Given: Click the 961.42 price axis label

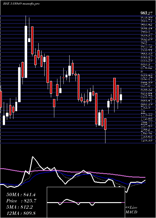Looking at the screenshot, I should click(x=146, y=25).
